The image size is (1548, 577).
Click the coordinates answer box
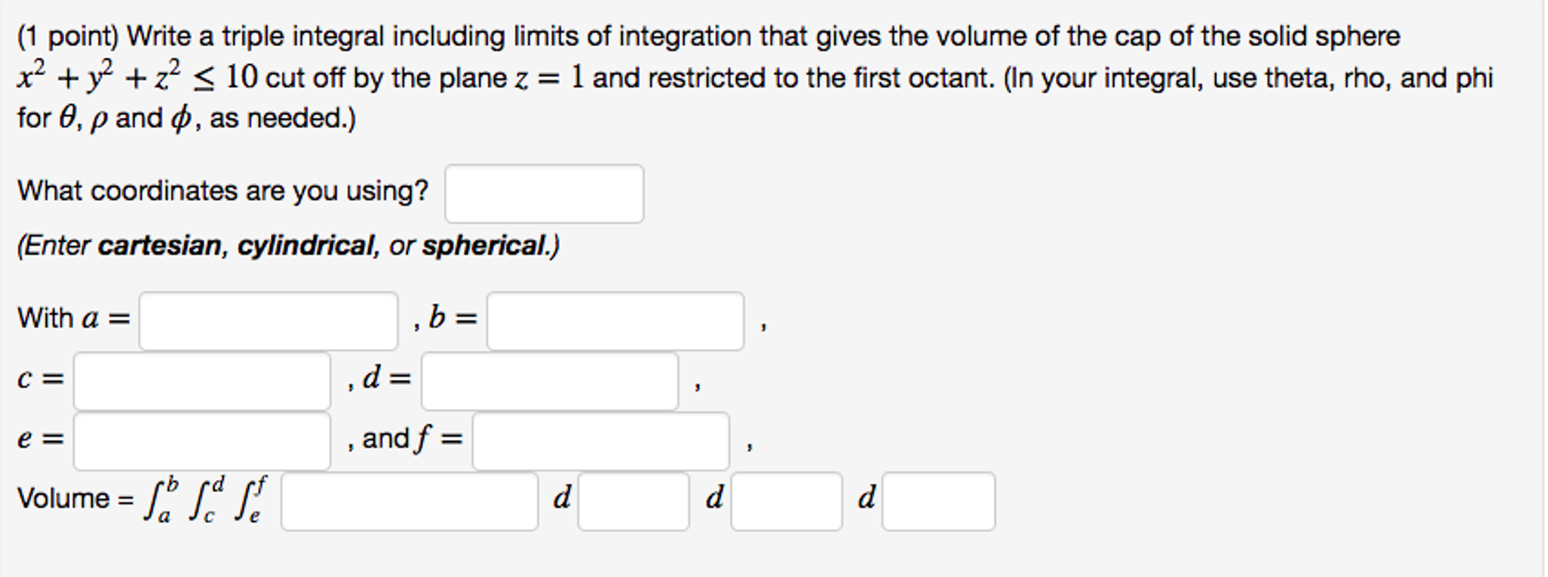(x=542, y=194)
